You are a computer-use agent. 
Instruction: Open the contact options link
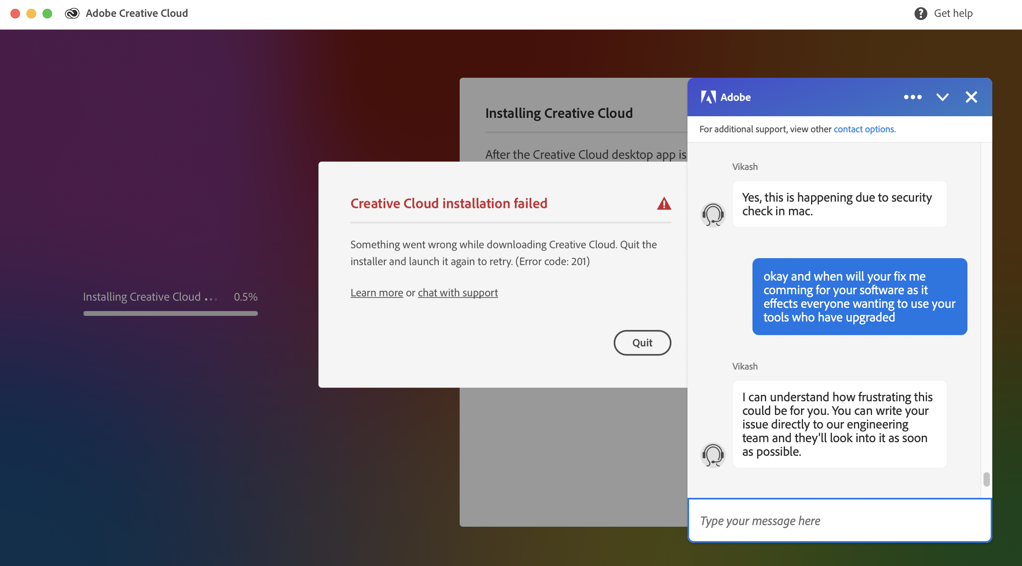pos(864,129)
